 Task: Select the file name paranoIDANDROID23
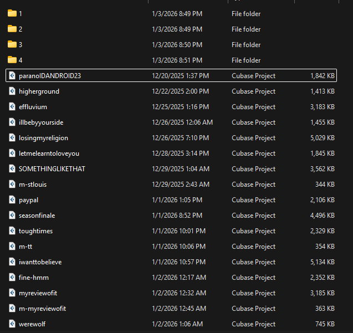[50, 76]
